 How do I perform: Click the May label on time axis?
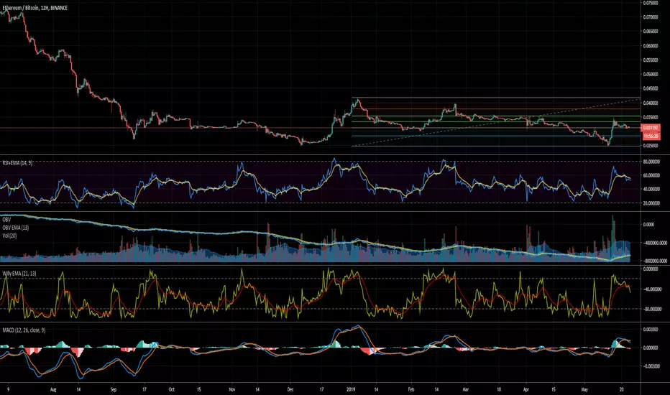coord(585,389)
